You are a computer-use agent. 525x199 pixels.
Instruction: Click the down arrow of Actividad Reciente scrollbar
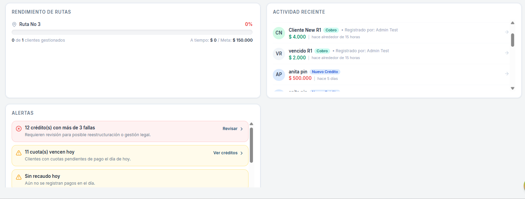click(512, 88)
